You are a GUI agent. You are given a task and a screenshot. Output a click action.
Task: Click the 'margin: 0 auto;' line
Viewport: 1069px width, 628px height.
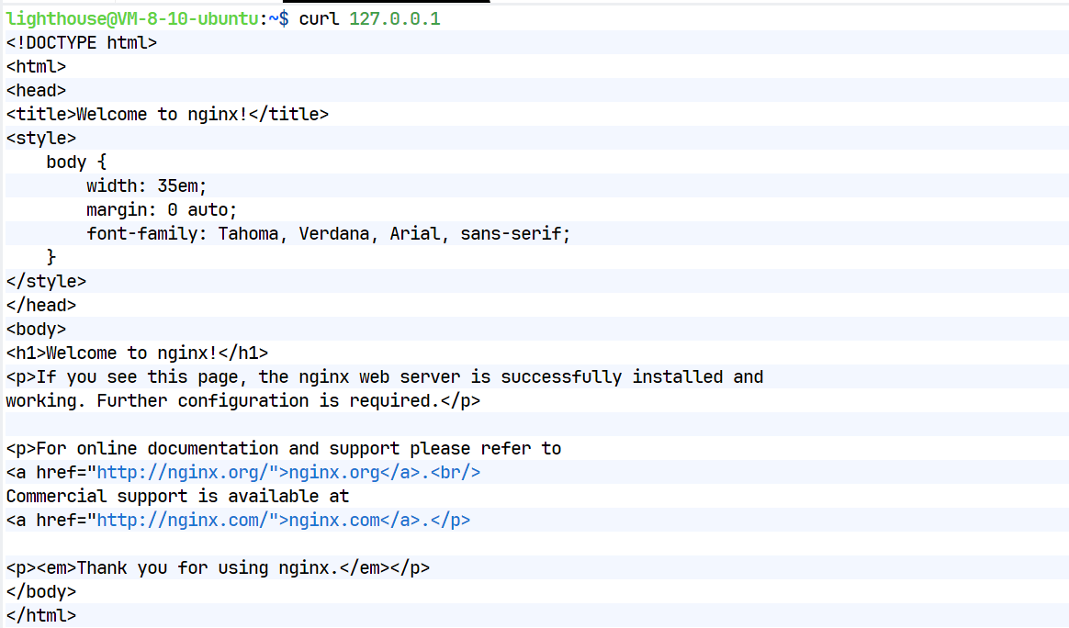(x=162, y=210)
